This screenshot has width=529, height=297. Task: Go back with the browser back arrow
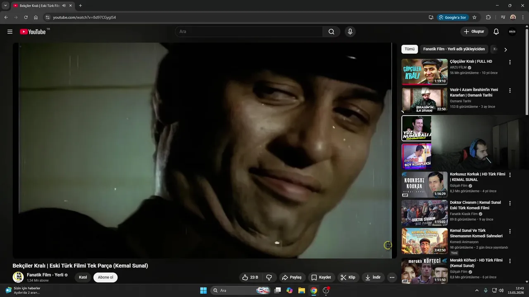point(6,17)
